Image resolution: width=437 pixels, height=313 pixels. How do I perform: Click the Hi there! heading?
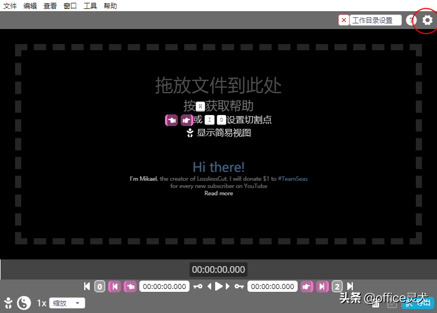[x=219, y=167]
